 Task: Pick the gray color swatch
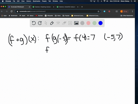pos(82,23)
